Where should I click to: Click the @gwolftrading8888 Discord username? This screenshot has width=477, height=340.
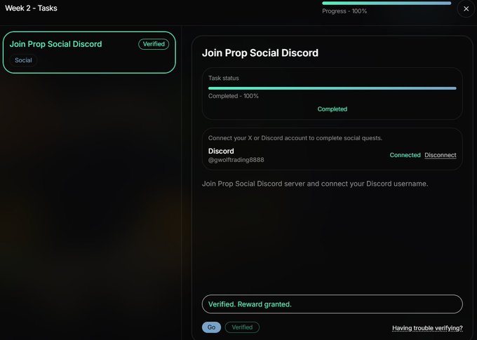pos(236,160)
